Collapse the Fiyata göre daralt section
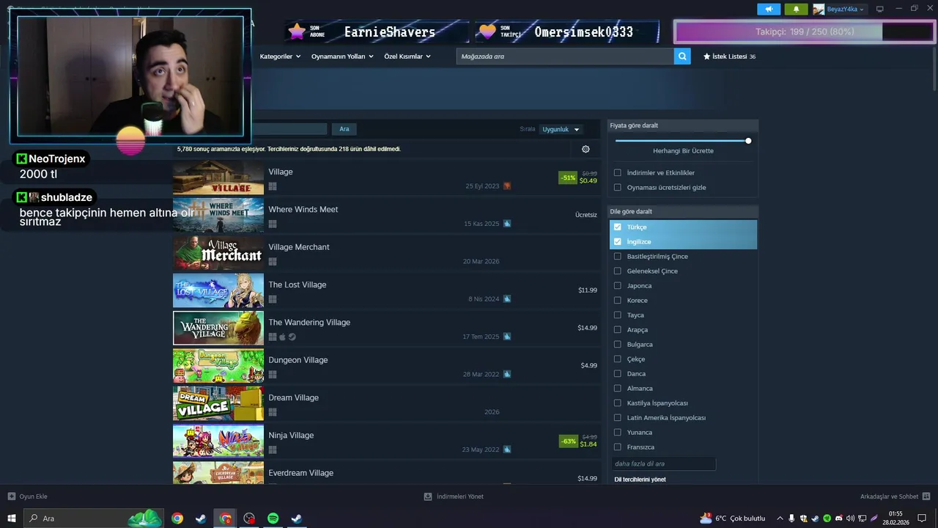938x528 pixels. 683,125
